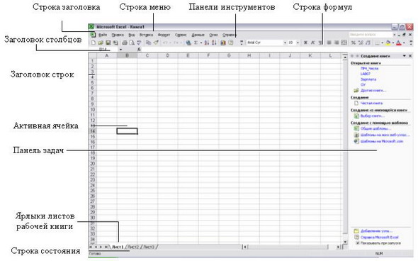
Task: Open the AutoSum dropdown arrow
Action: pos(201,43)
